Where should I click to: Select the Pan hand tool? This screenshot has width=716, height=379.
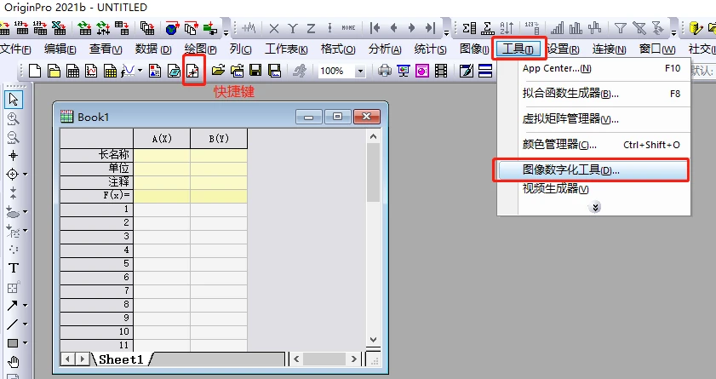tap(14, 362)
